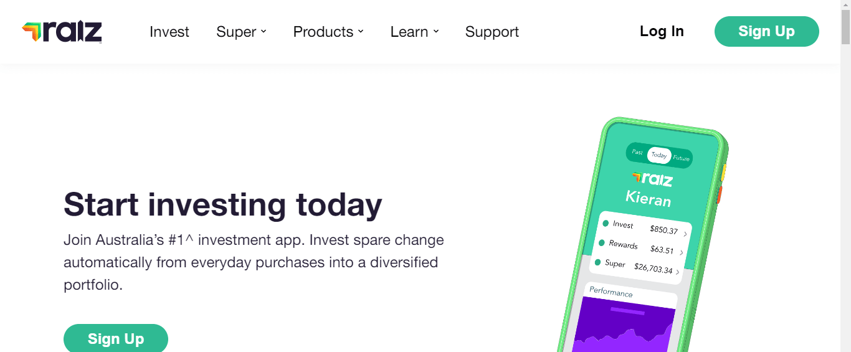Go to the Support page
The height and width of the screenshot is (352, 851).
492,32
